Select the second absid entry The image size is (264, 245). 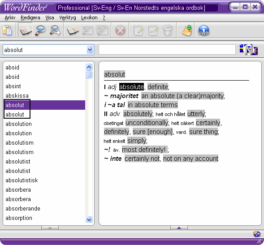click(x=44, y=77)
